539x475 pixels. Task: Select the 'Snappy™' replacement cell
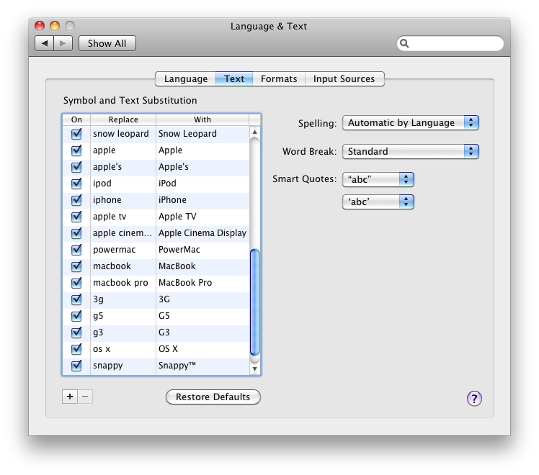click(202, 365)
